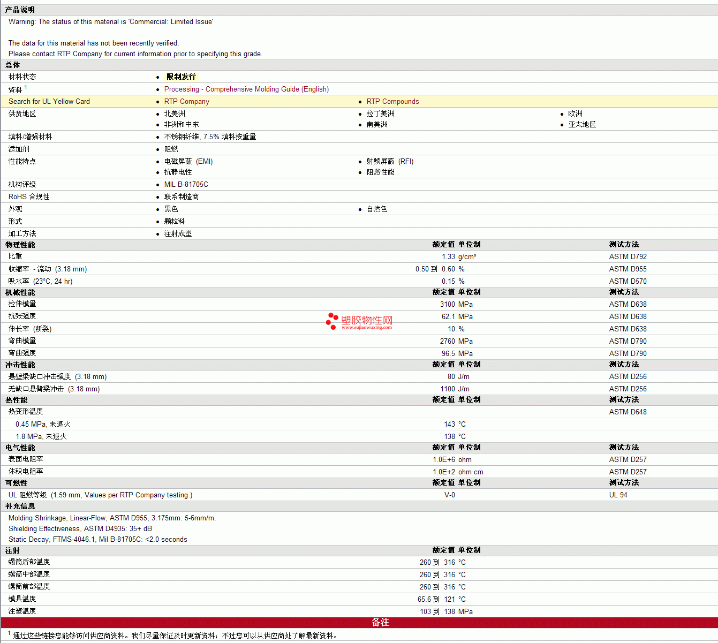
Task: Click the ASTM D570 test method
Action: (x=628, y=282)
